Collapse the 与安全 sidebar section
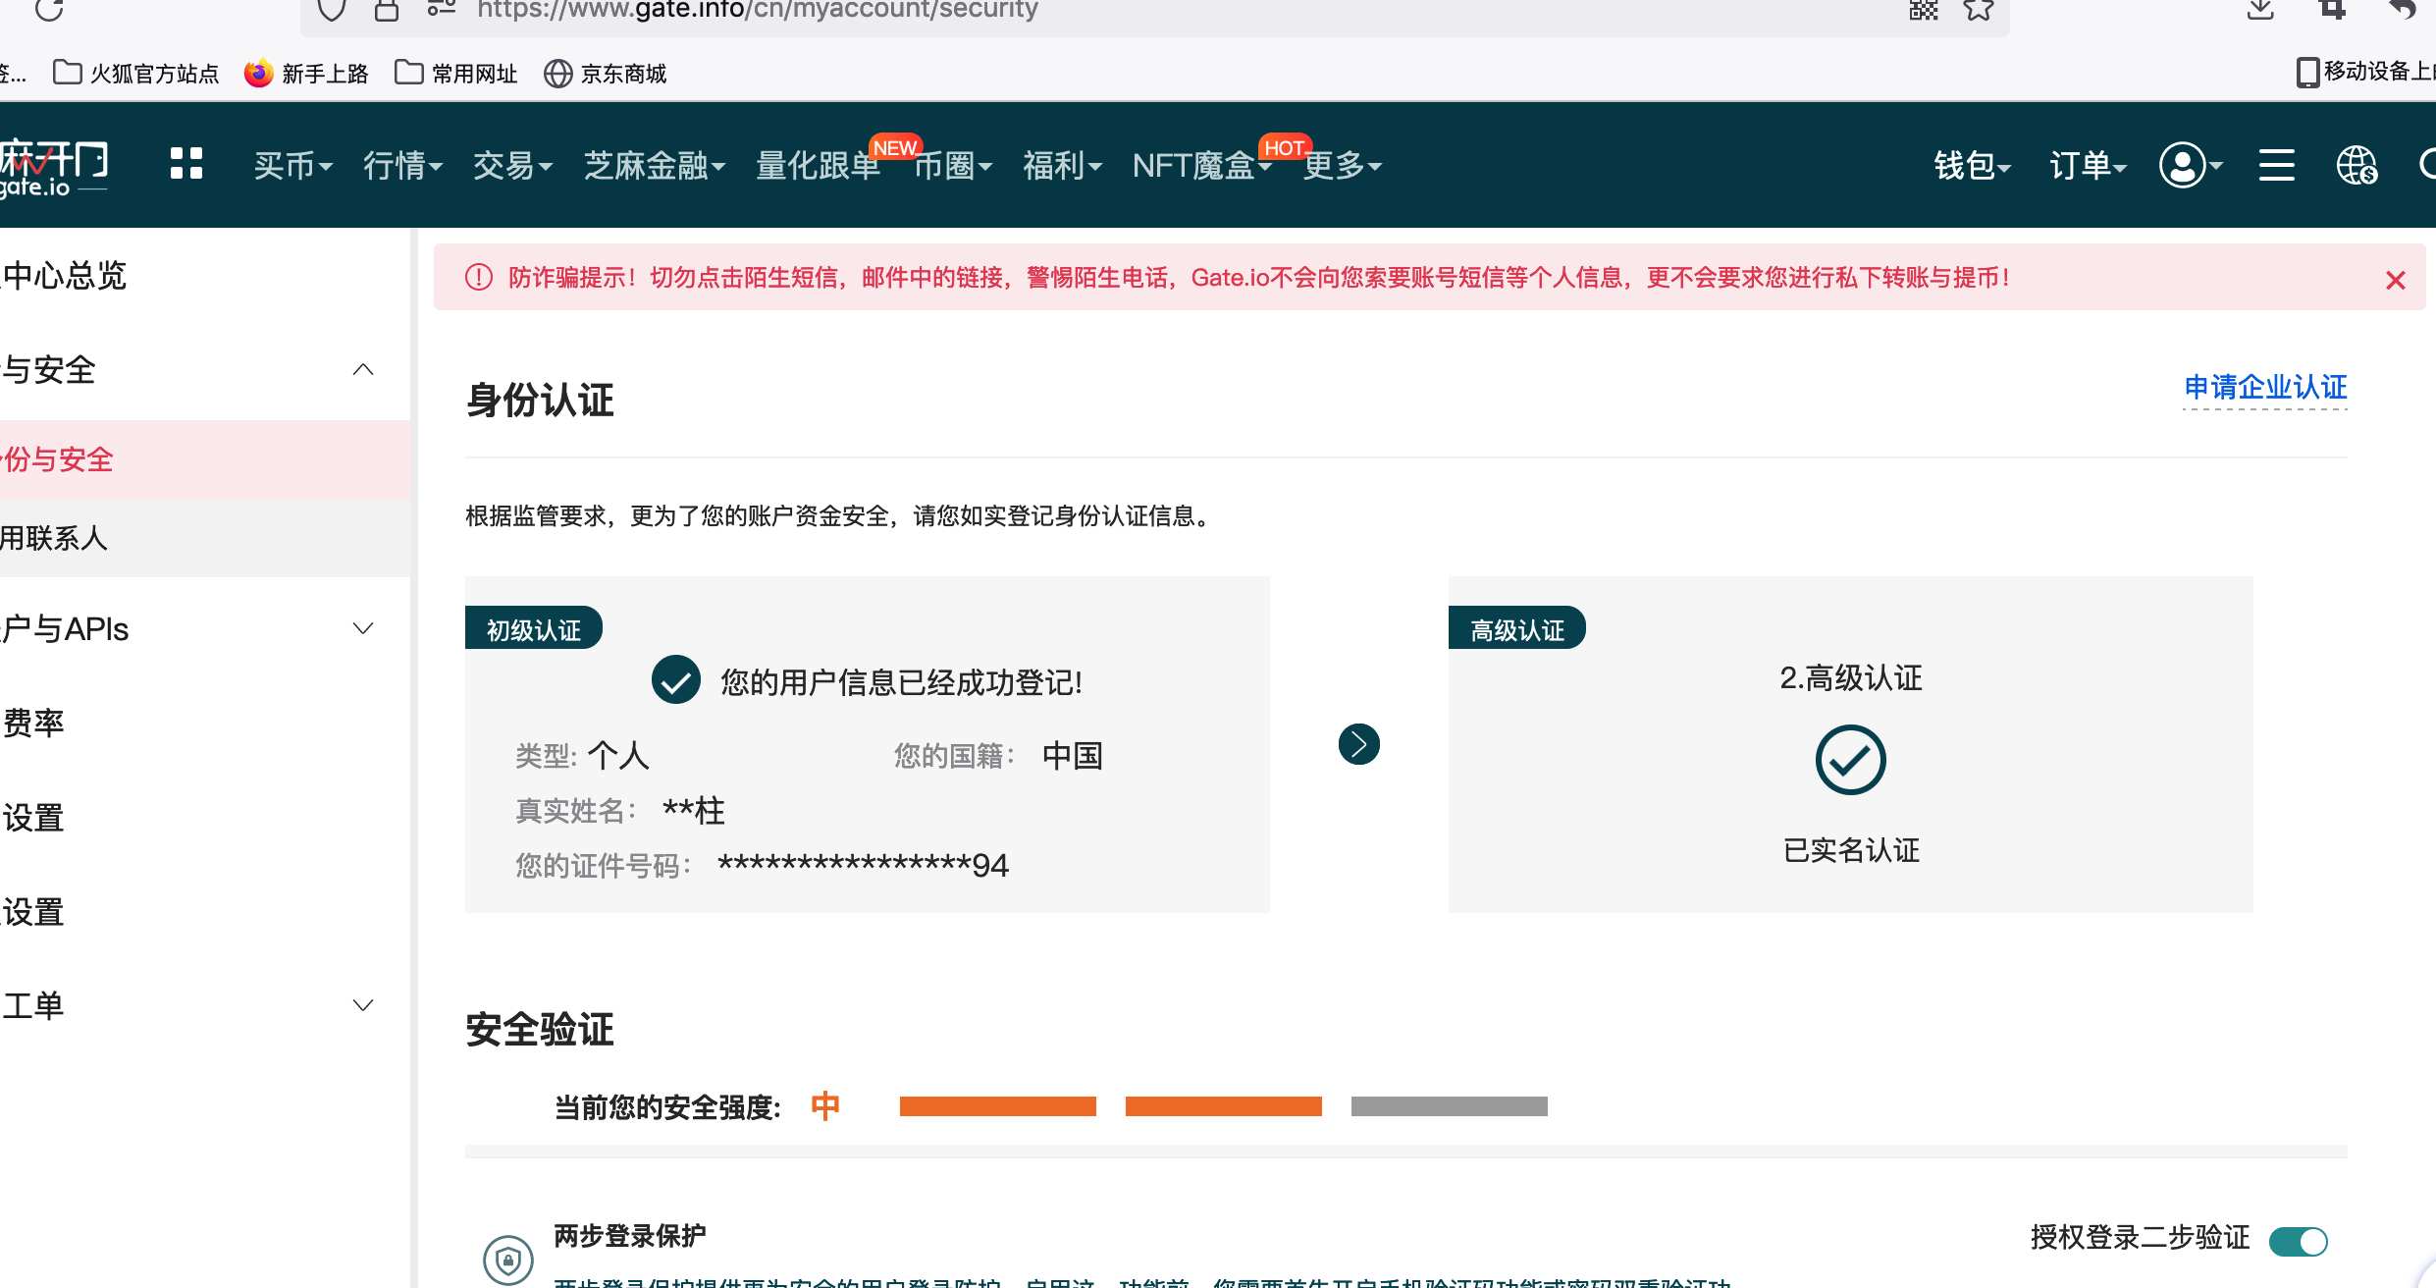Image resolution: width=2436 pixels, height=1288 pixels. pyautogui.click(x=363, y=369)
